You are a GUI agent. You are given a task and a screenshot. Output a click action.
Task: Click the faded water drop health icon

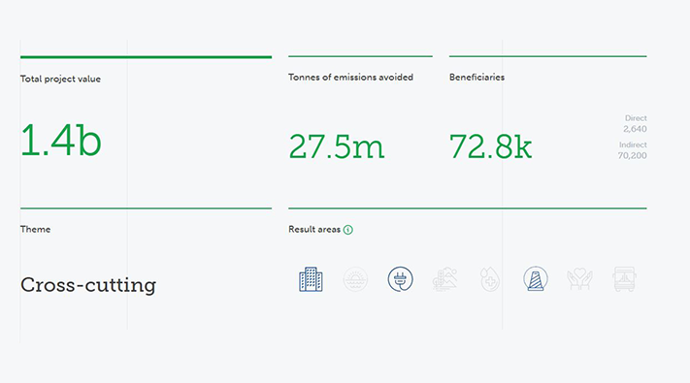click(x=490, y=279)
